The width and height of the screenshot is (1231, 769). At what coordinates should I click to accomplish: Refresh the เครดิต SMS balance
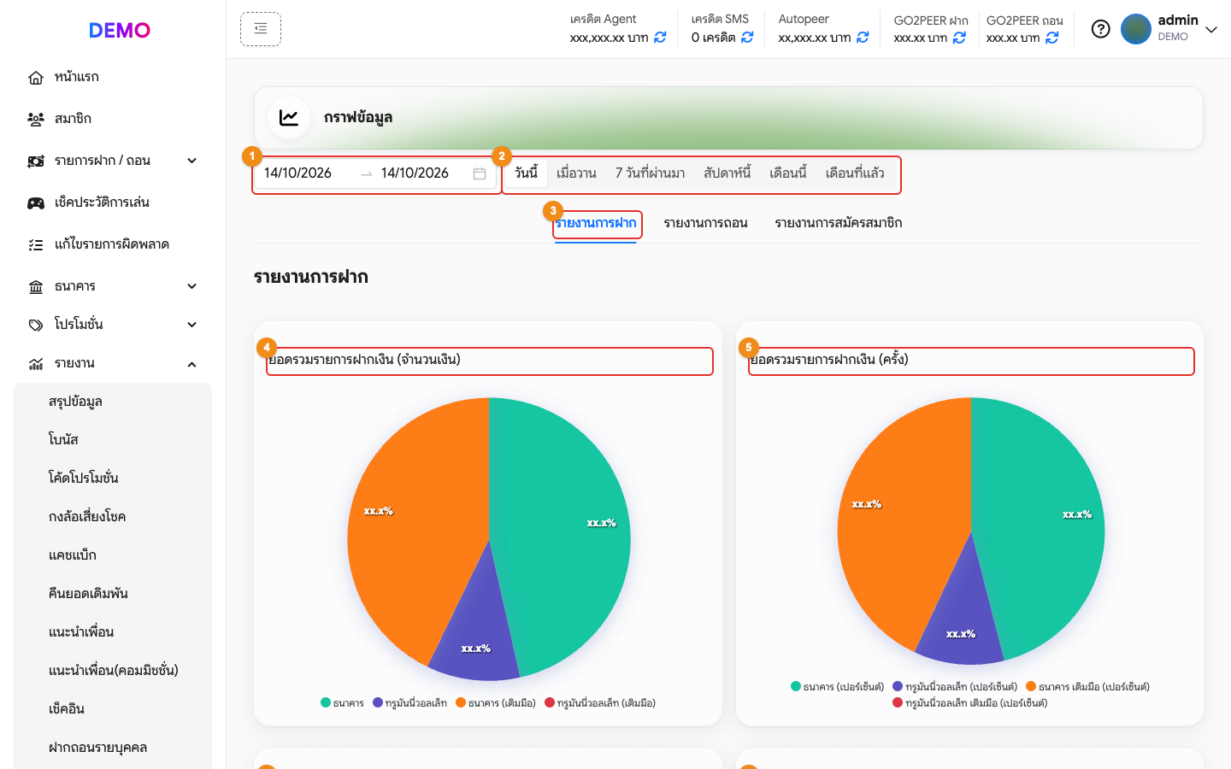(x=747, y=38)
